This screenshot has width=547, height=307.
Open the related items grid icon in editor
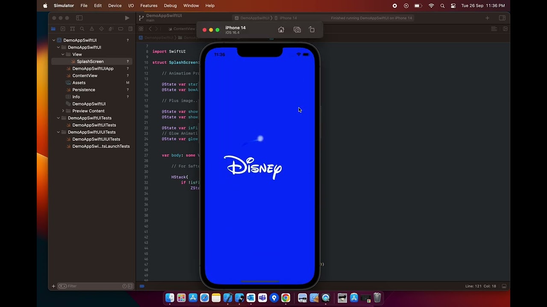click(x=141, y=29)
